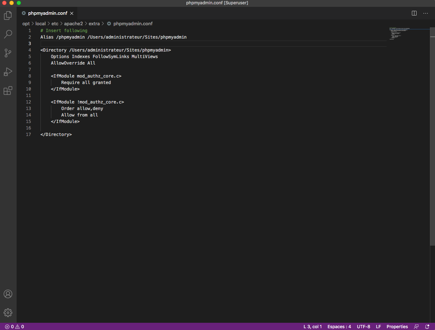The height and width of the screenshot is (330, 435).
Task: Open the Explorer view in activity bar
Action: (x=8, y=16)
